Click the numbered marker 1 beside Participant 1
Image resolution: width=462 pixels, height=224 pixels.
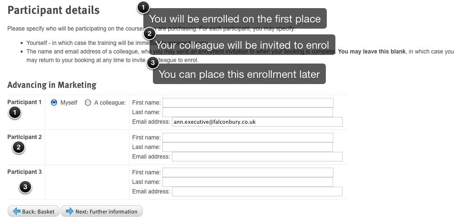(x=15, y=112)
